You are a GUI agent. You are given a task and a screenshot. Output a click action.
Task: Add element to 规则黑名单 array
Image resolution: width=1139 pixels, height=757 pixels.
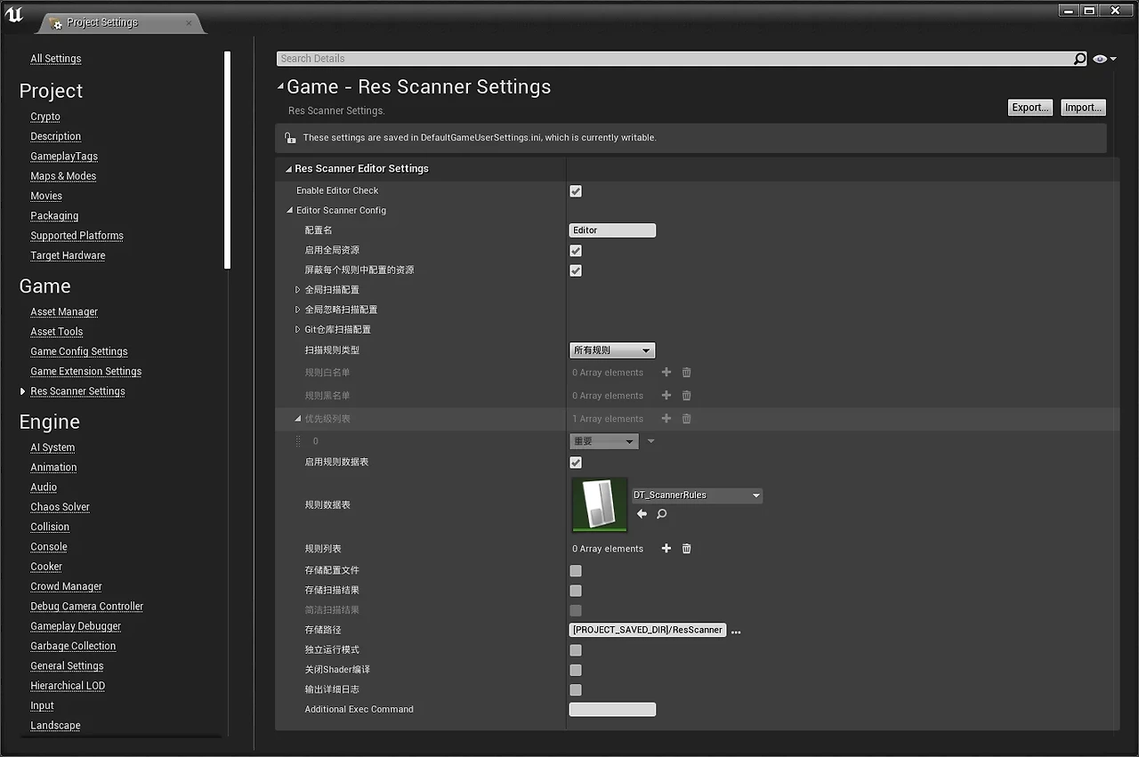point(666,396)
